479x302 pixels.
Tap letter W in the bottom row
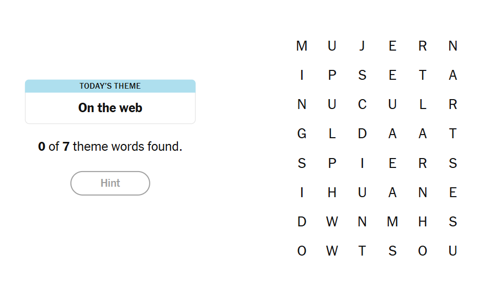(x=332, y=251)
